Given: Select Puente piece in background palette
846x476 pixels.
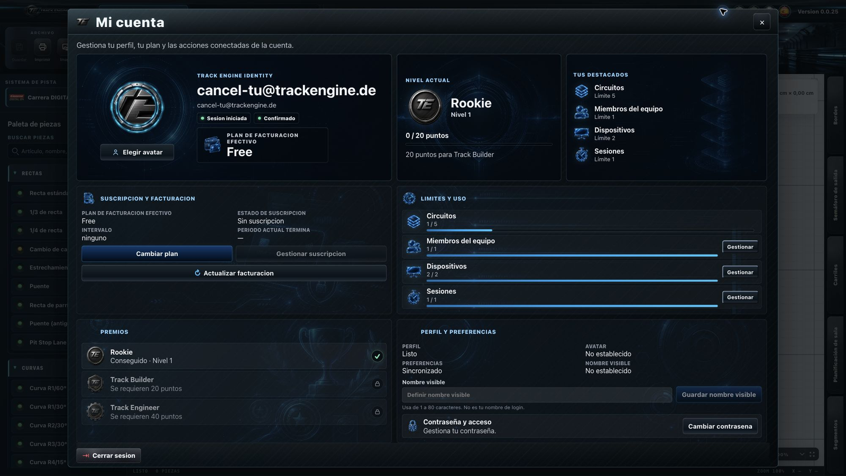Looking at the screenshot, I should [39, 286].
